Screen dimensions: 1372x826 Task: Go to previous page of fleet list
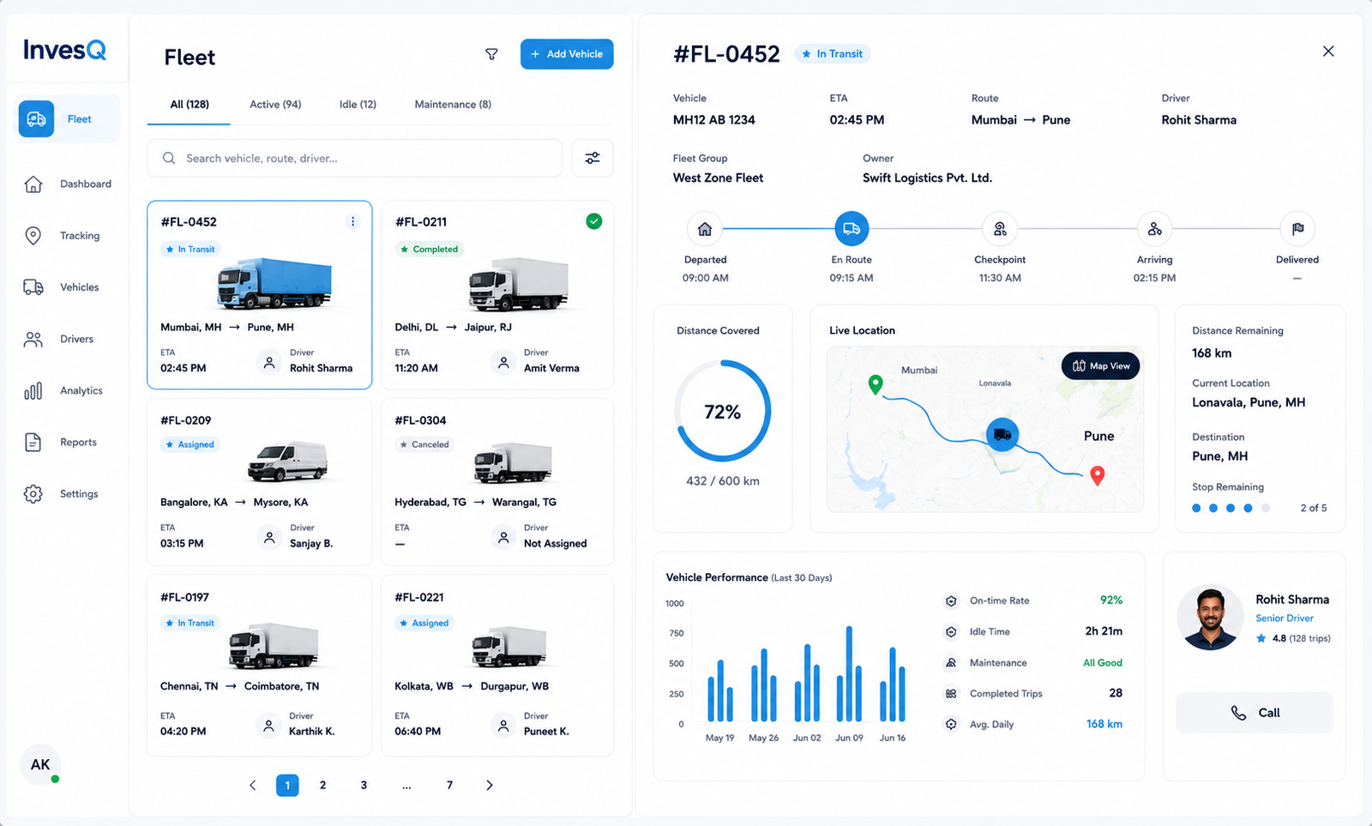pos(253,785)
